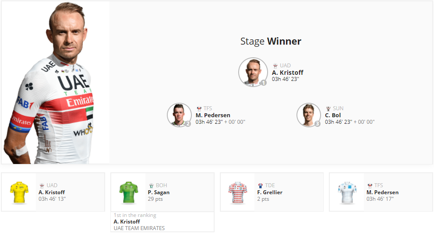Image resolution: width=434 pixels, height=234 pixels.
Task: Click the TDE team jersey icon above F. Grellier
Action: pos(261,185)
